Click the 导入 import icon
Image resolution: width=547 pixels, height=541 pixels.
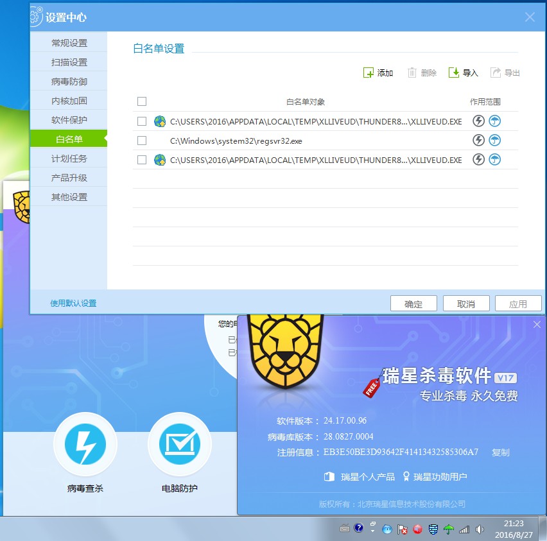point(453,73)
